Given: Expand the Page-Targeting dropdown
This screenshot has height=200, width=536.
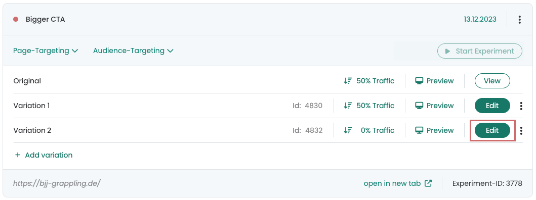Looking at the screenshot, I should (x=46, y=51).
